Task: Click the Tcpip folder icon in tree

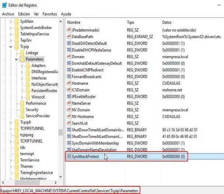Action: coord(16,47)
